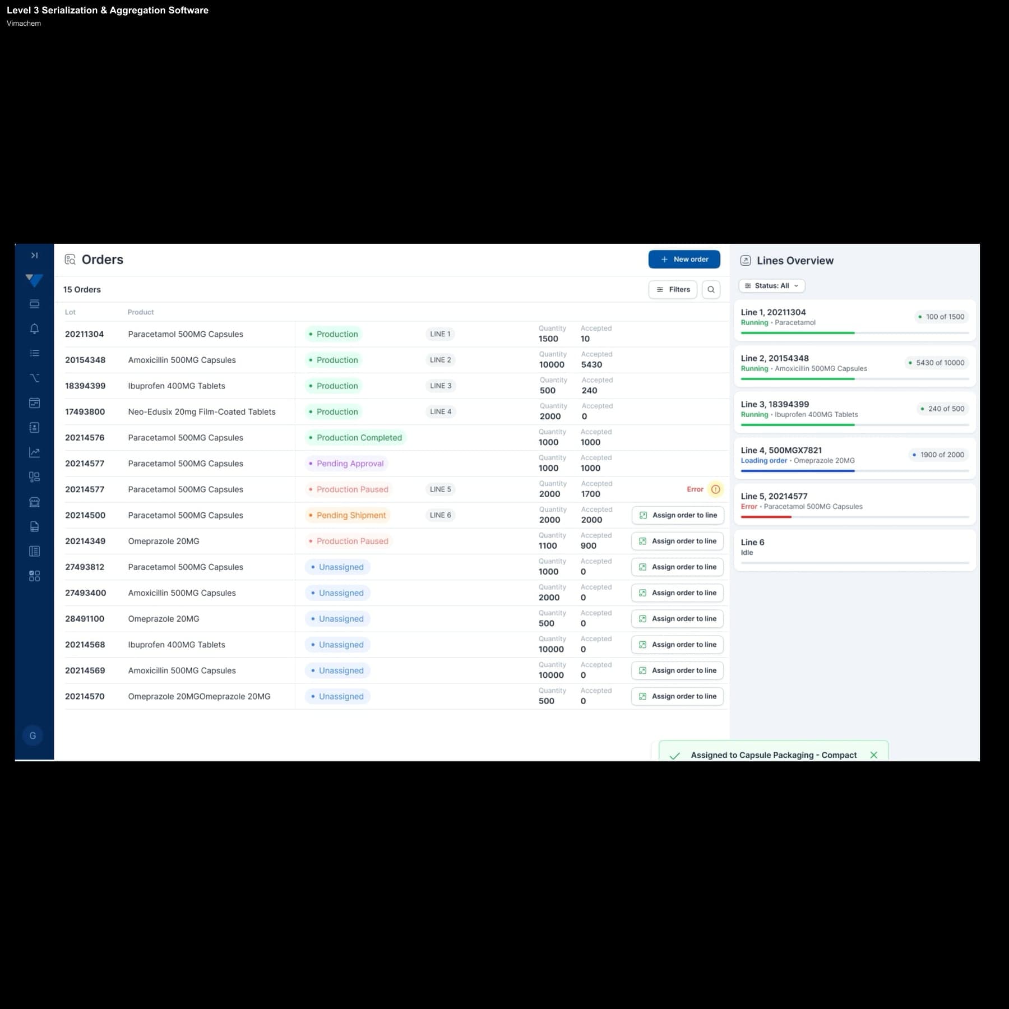Open the G user avatar
The image size is (1009, 1009).
point(33,735)
